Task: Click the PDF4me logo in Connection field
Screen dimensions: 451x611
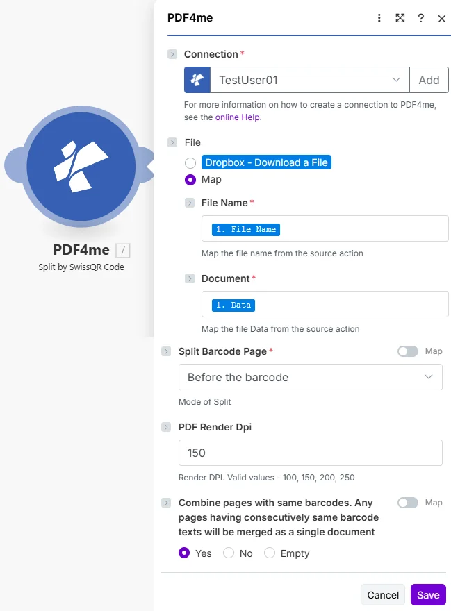Action: click(x=197, y=80)
